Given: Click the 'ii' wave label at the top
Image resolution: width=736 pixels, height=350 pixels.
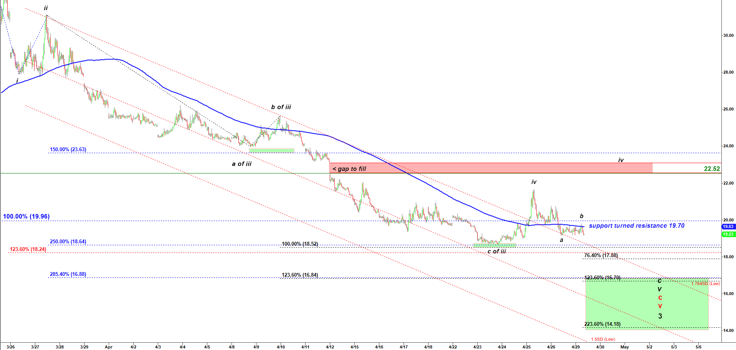Looking at the screenshot, I should point(46,8).
